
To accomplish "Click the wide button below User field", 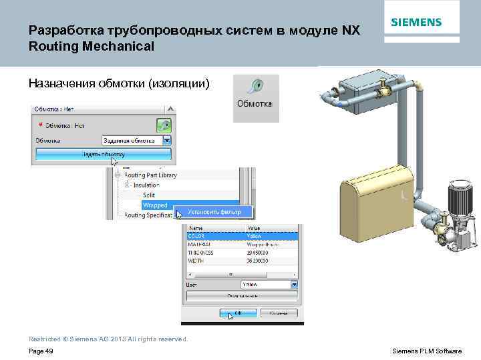I will 242,296.
